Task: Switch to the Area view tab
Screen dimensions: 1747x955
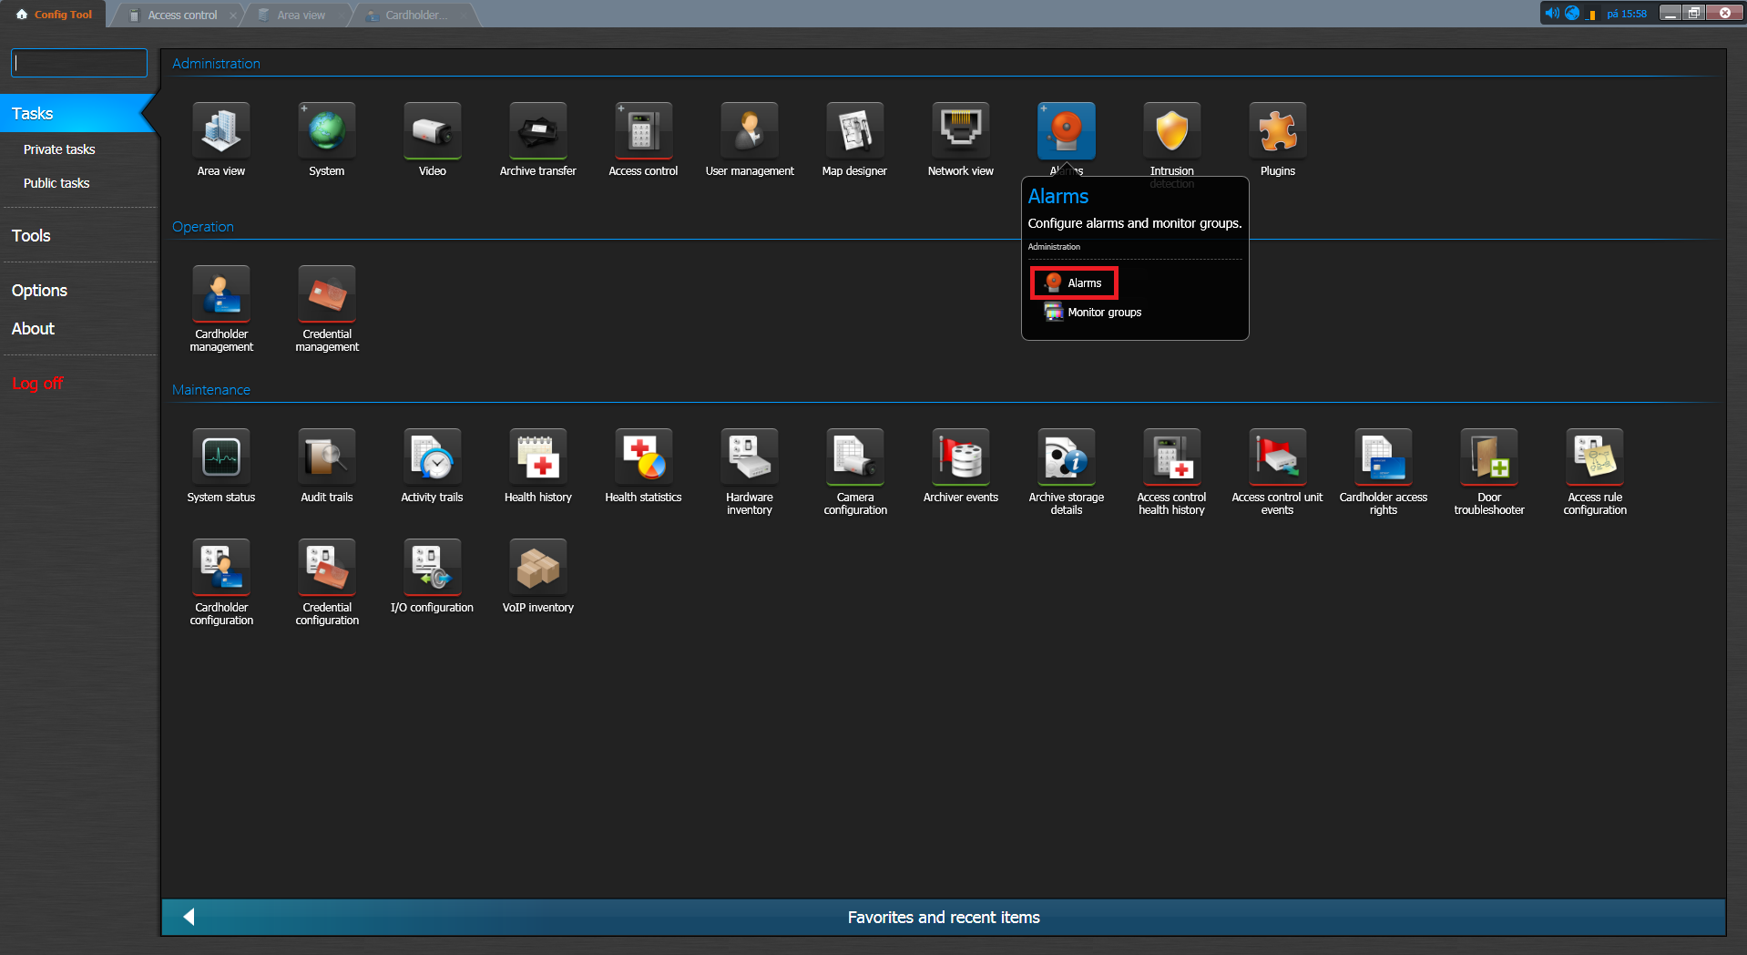Action: tap(301, 15)
